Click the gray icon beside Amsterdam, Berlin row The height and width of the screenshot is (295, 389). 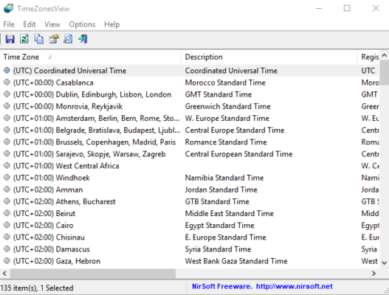click(x=7, y=118)
